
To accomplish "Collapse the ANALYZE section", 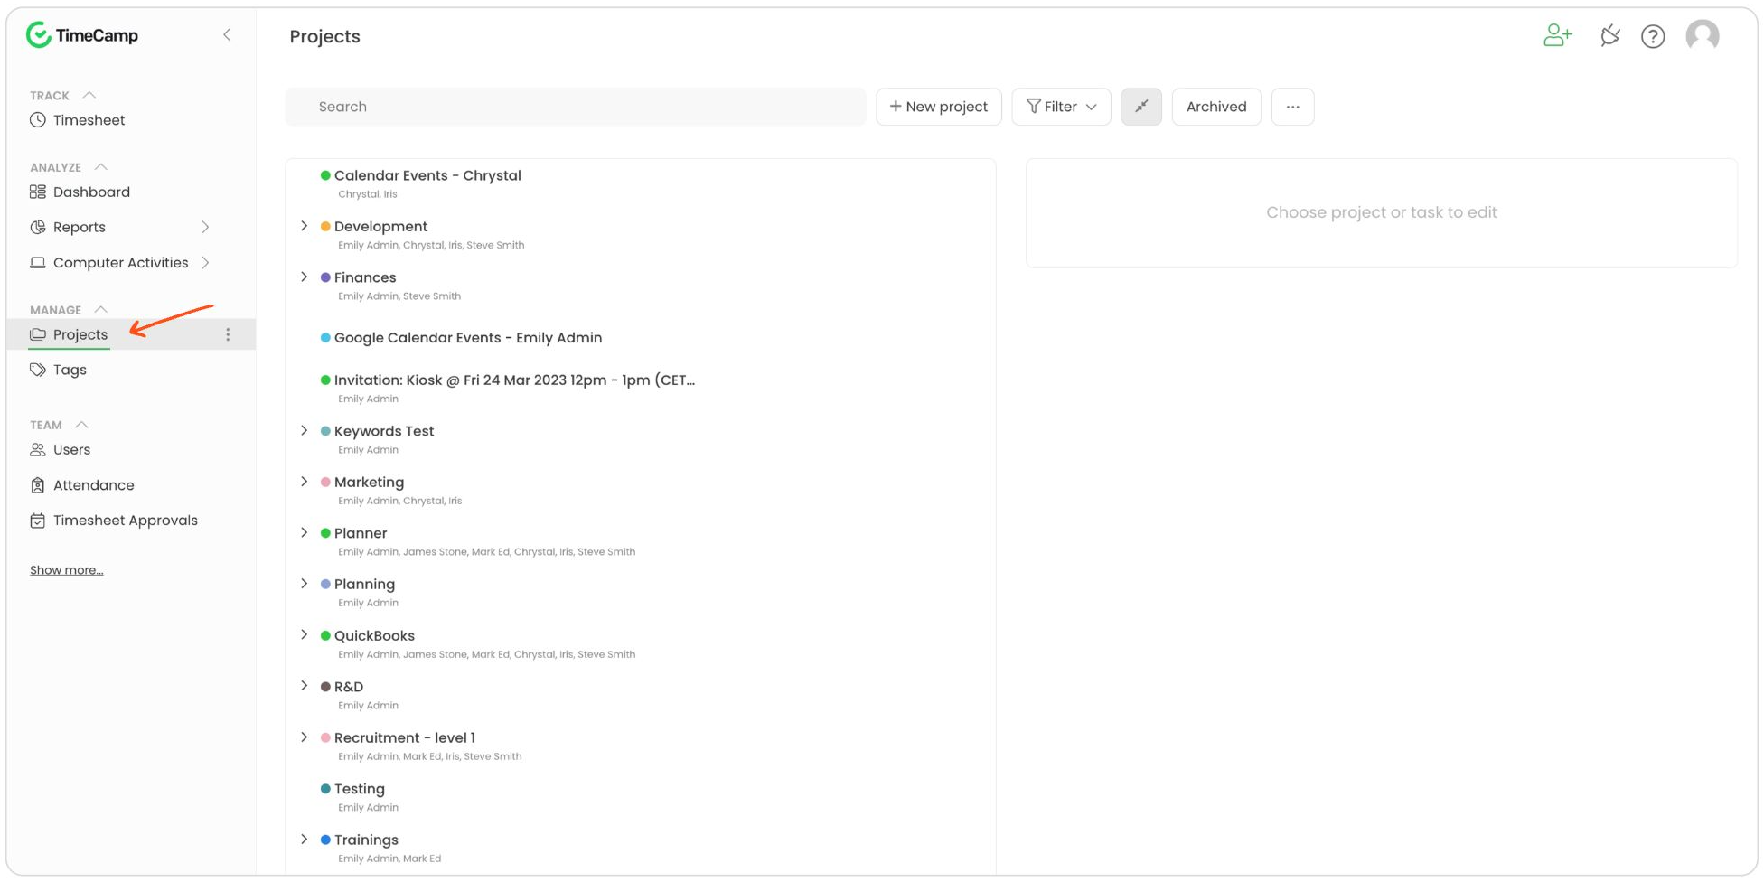I will coord(101,167).
